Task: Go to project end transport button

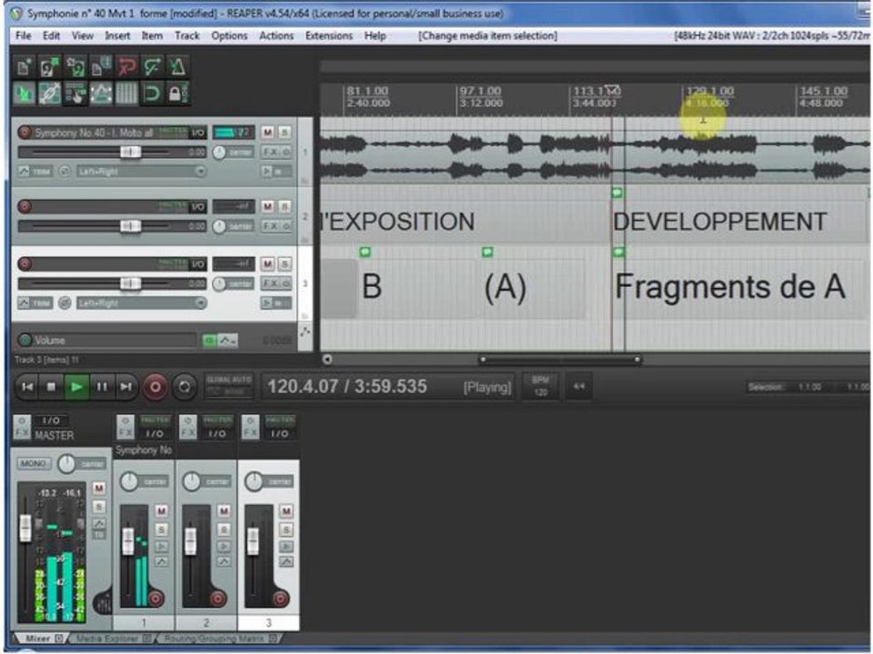Action: point(125,387)
